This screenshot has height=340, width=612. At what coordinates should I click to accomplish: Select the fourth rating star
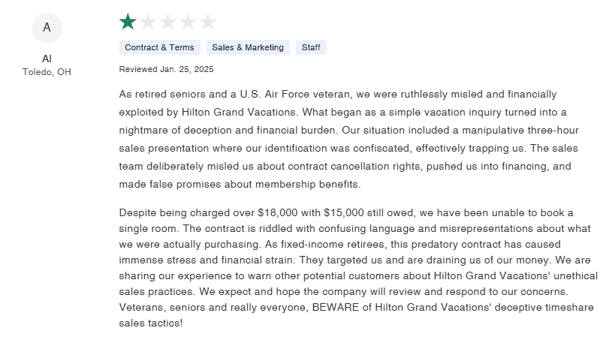pos(188,22)
